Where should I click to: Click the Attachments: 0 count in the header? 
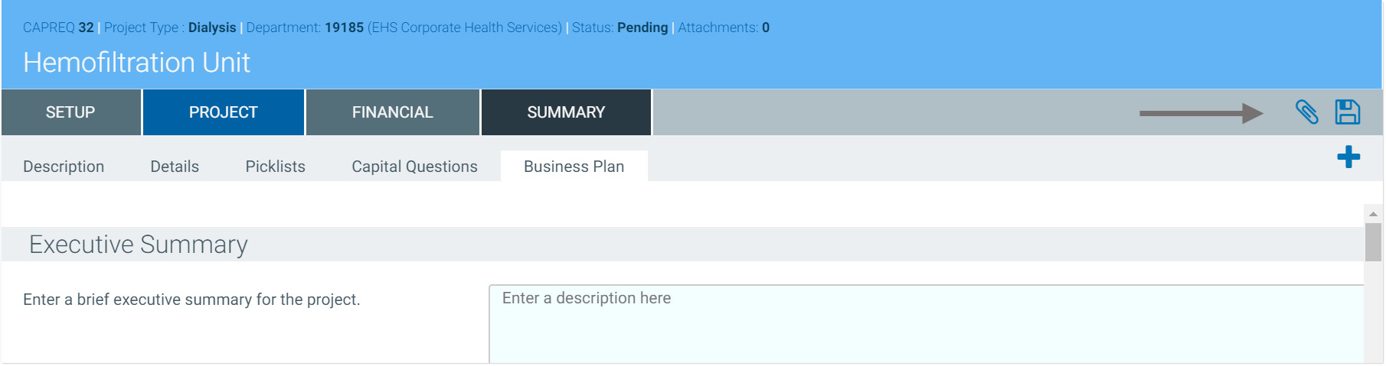coord(723,28)
